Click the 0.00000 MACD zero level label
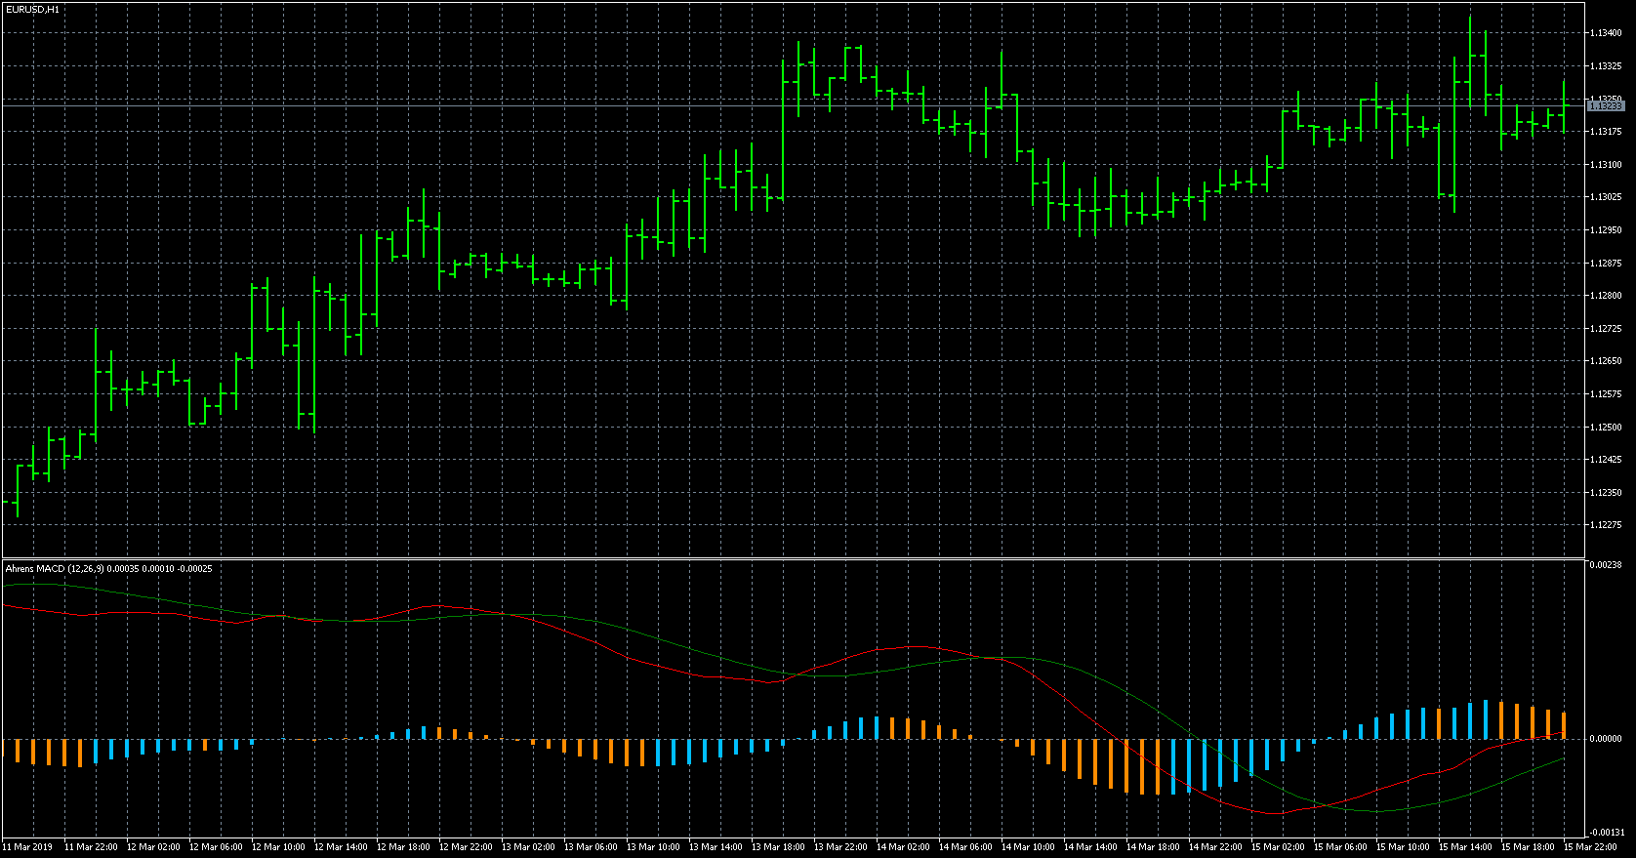 pos(1606,739)
